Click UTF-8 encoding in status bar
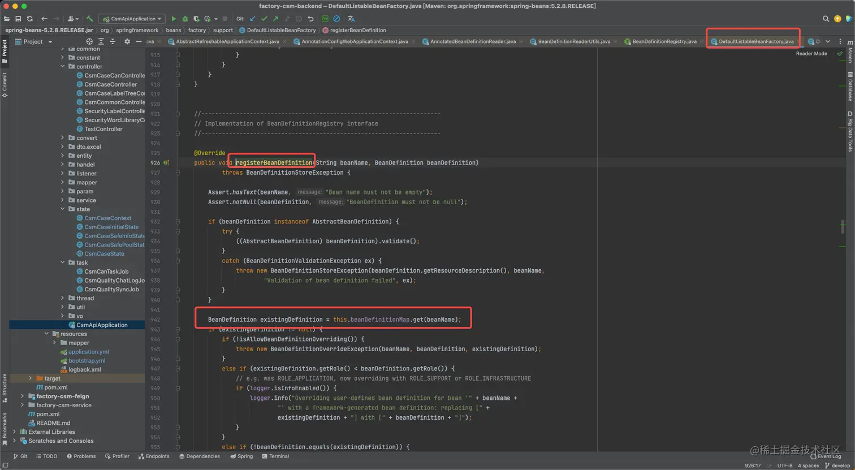Image resolution: width=855 pixels, height=470 pixels. pyautogui.click(x=785, y=465)
